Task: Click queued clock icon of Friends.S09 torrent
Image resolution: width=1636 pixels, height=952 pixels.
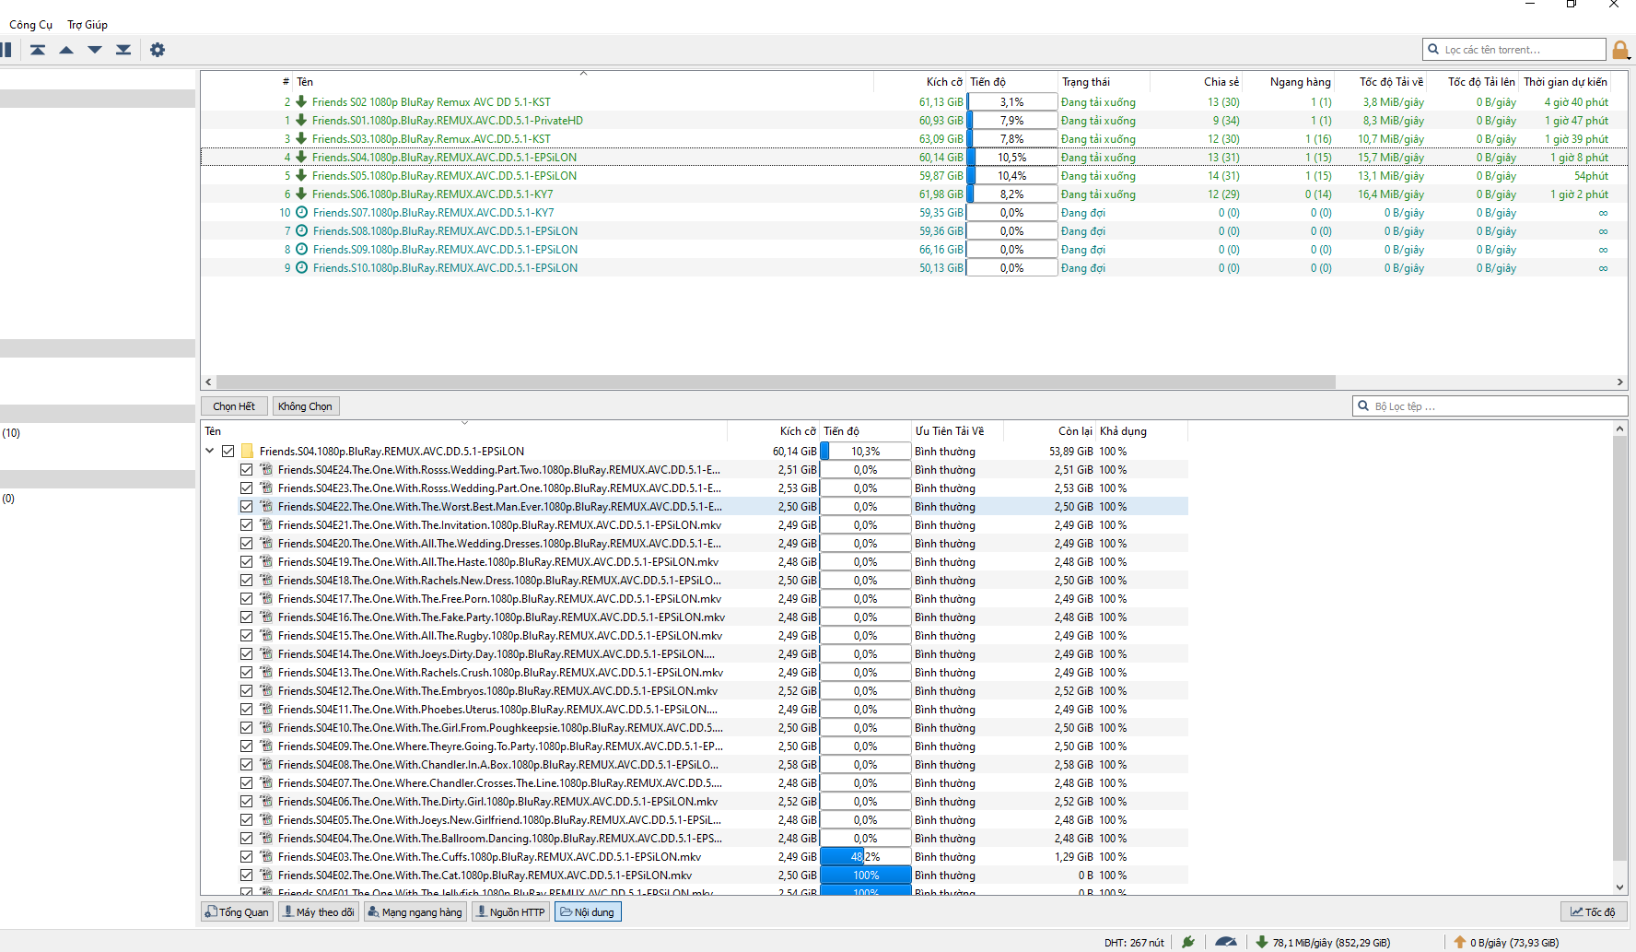Action: (x=301, y=249)
